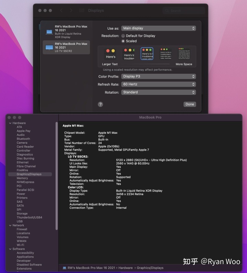
Task: Select Firewall under Network
Action: click(22, 229)
